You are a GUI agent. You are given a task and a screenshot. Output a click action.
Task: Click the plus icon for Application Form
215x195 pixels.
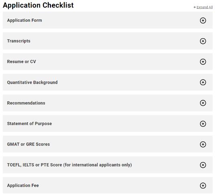[203, 21]
